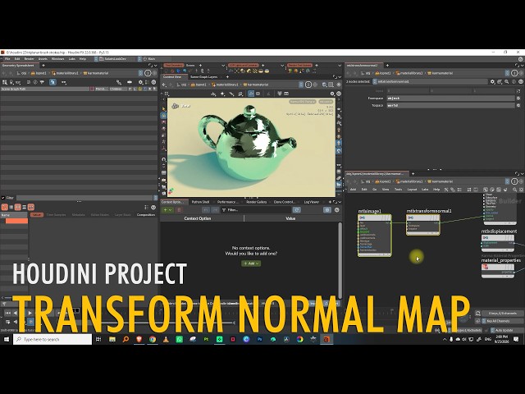Toggle the Filter checkbox in Scene Graph pane

(x=3, y=198)
